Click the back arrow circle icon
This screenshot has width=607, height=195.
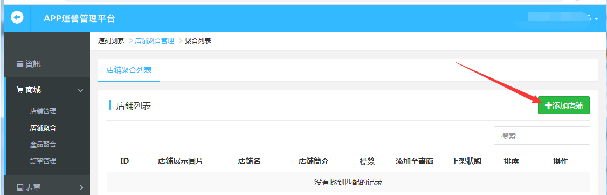(x=17, y=17)
